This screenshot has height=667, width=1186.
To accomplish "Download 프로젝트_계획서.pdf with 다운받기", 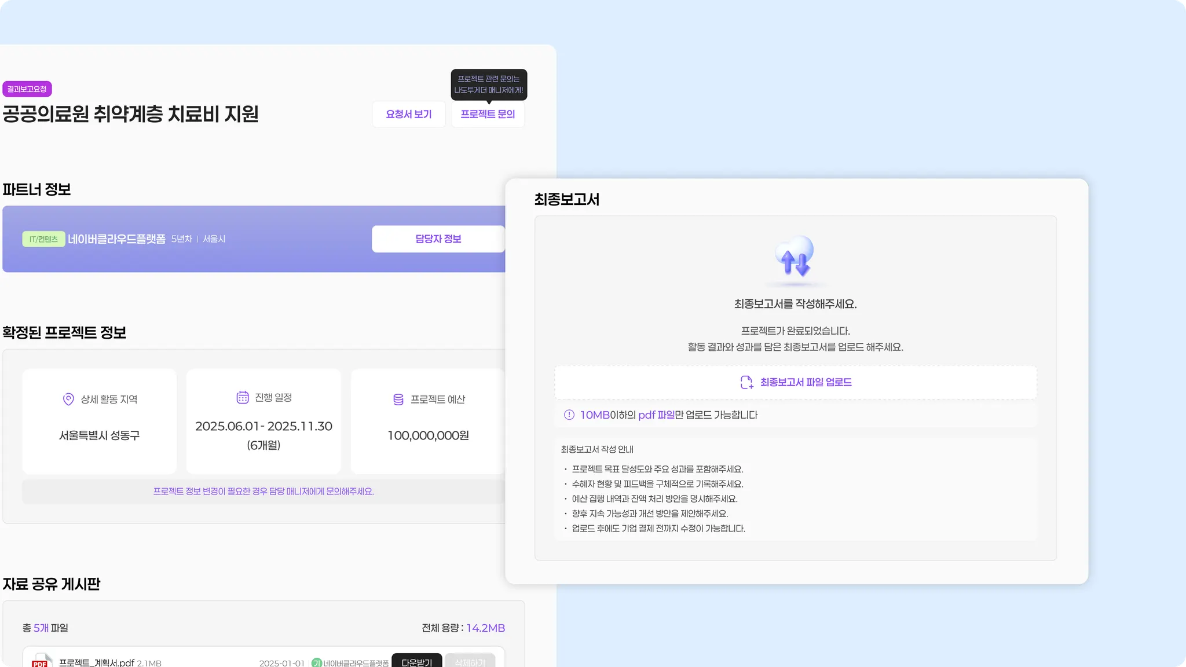I will [x=416, y=662].
